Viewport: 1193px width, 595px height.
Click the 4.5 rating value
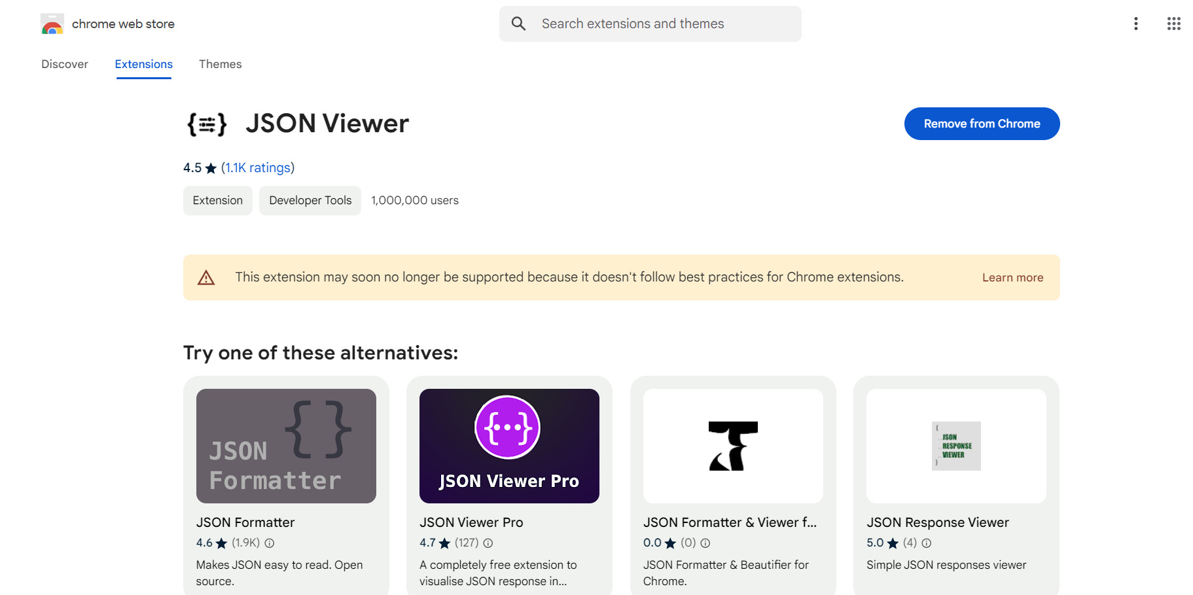coord(192,168)
